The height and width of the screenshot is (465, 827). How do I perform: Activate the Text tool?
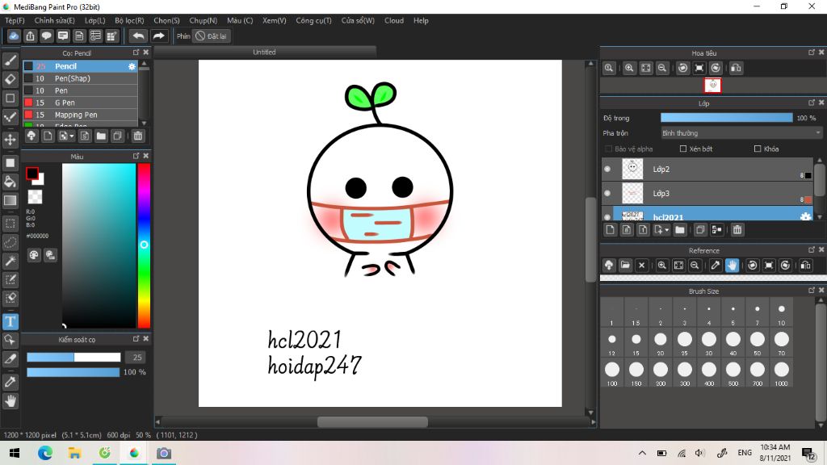point(10,321)
